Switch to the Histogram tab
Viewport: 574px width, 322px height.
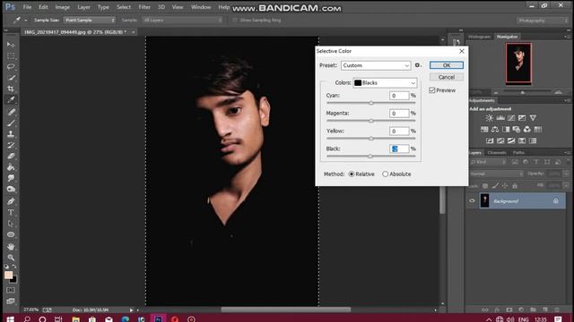coord(480,37)
